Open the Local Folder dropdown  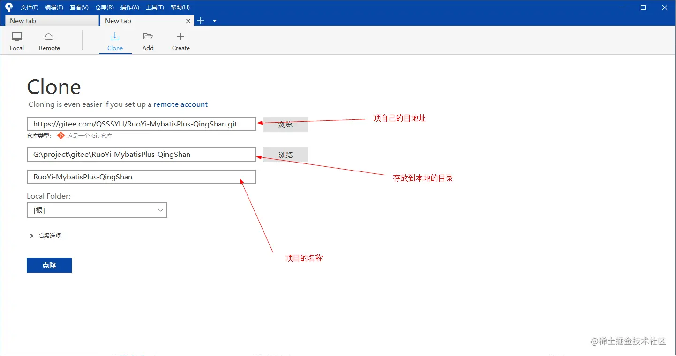click(97, 210)
